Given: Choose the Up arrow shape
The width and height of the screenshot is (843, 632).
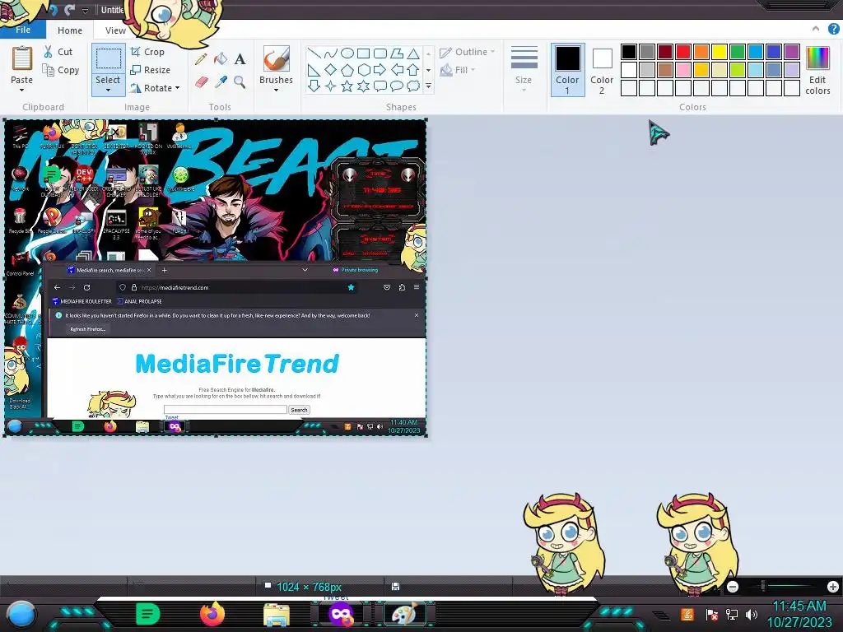Looking at the screenshot, I should point(413,70).
